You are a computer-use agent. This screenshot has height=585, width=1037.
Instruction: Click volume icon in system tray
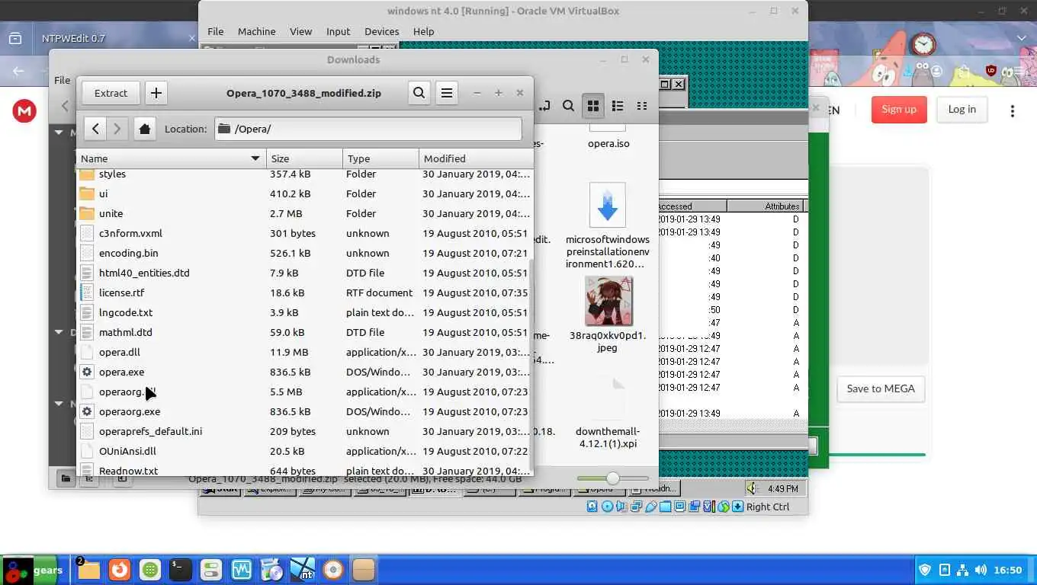click(981, 570)
